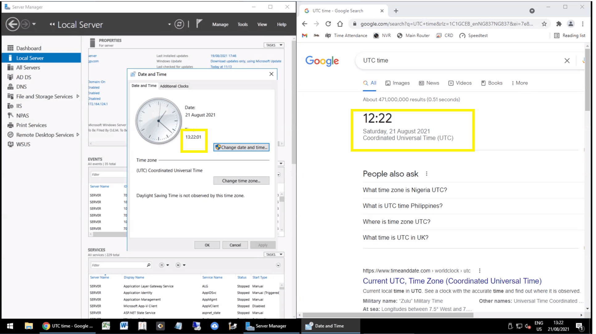This screenshot has width=596, height=334.
Task: Open Word from the taskbar
Action: (124, 326)
